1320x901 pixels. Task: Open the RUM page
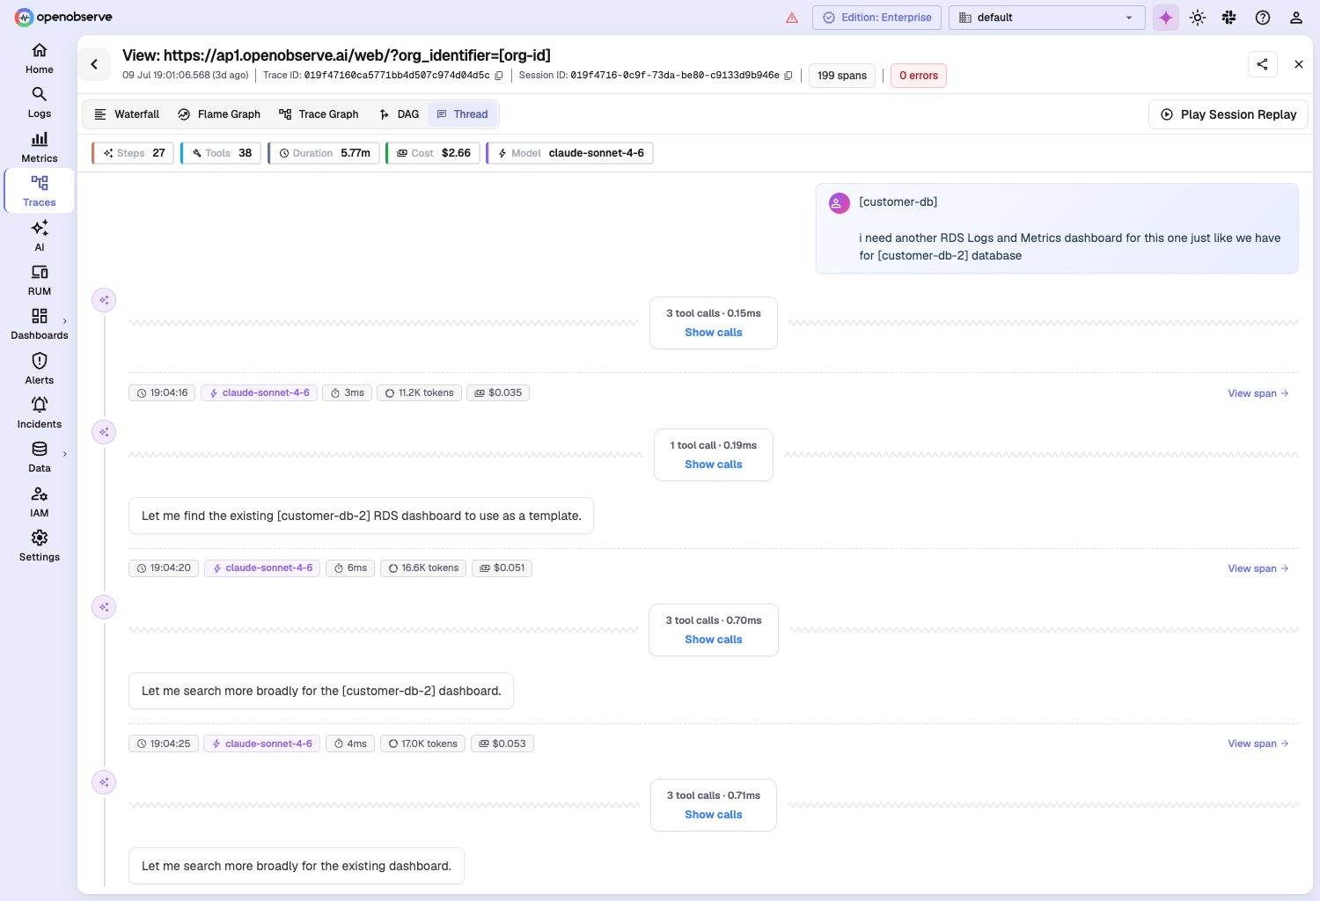pyautogui.click(x=39, y=280)
